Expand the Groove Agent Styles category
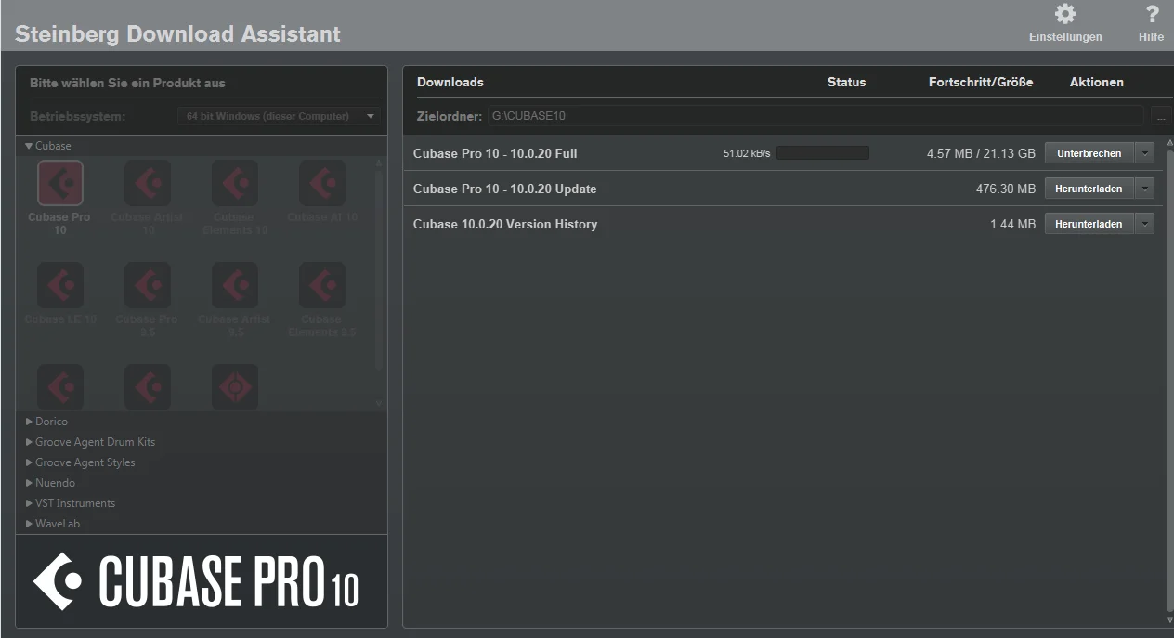Screen dimensions: 1174x638 [x=29, y=462]
